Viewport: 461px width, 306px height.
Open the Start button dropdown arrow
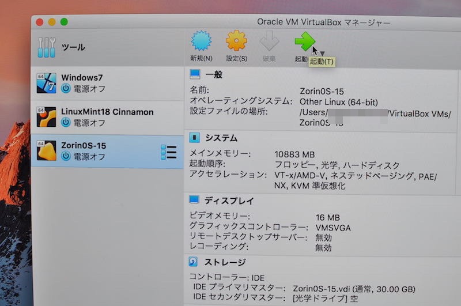[323, 54]
